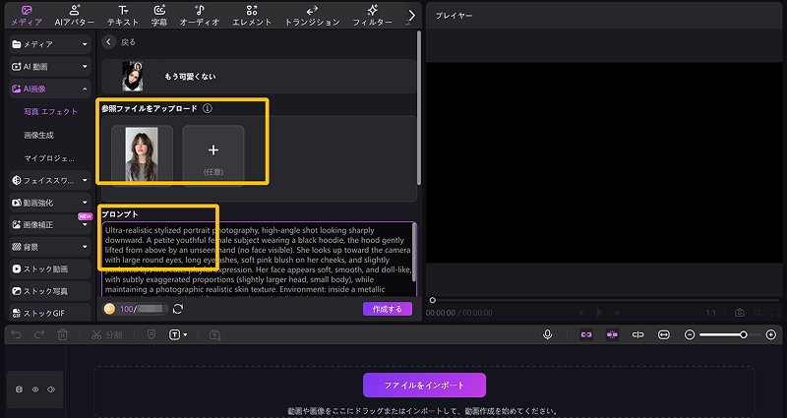Click the back arrow next to 戻る
Viewport: 787px width, 418px height.
tap(109, 42)
